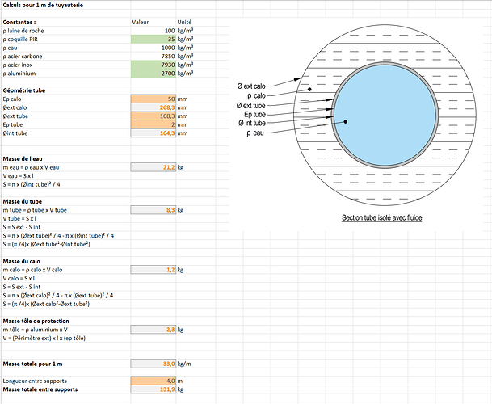Select the title 'Calculs pour 1 m de tuyauterie'
This screenshot has height=404, width=492.
[x=43, y=5]
